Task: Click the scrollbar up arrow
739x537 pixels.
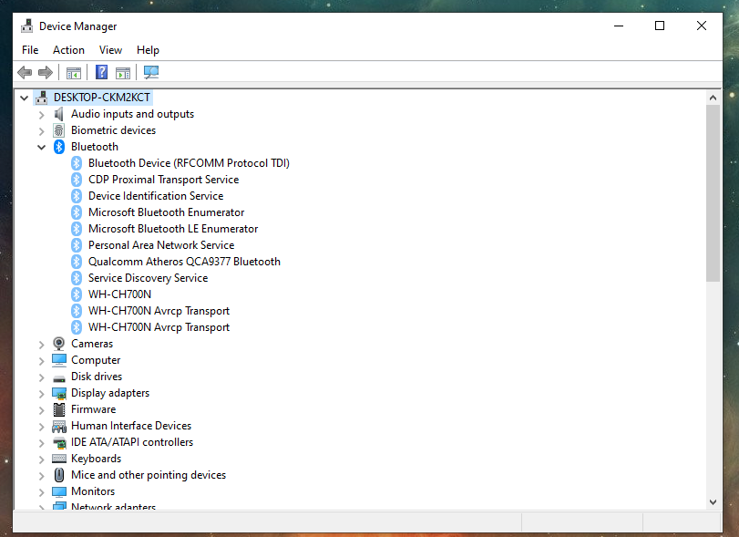Action: tap(713, 98)
